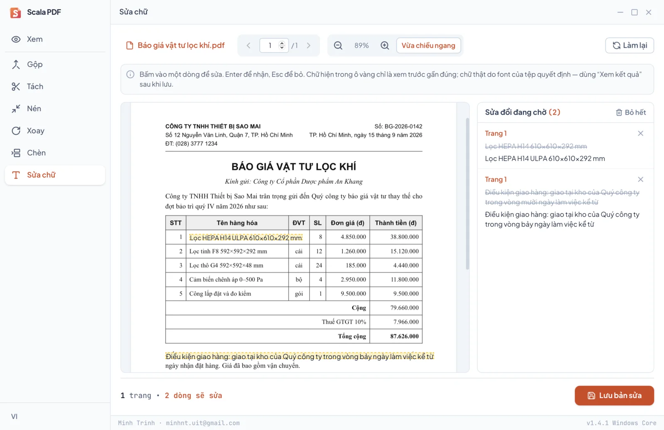Save edits with Lưu bản sửa
The width and height of the screenshot is (664, 430).
click(614, 396)
